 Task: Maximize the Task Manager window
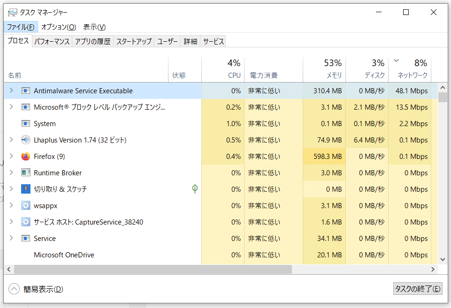406,12
